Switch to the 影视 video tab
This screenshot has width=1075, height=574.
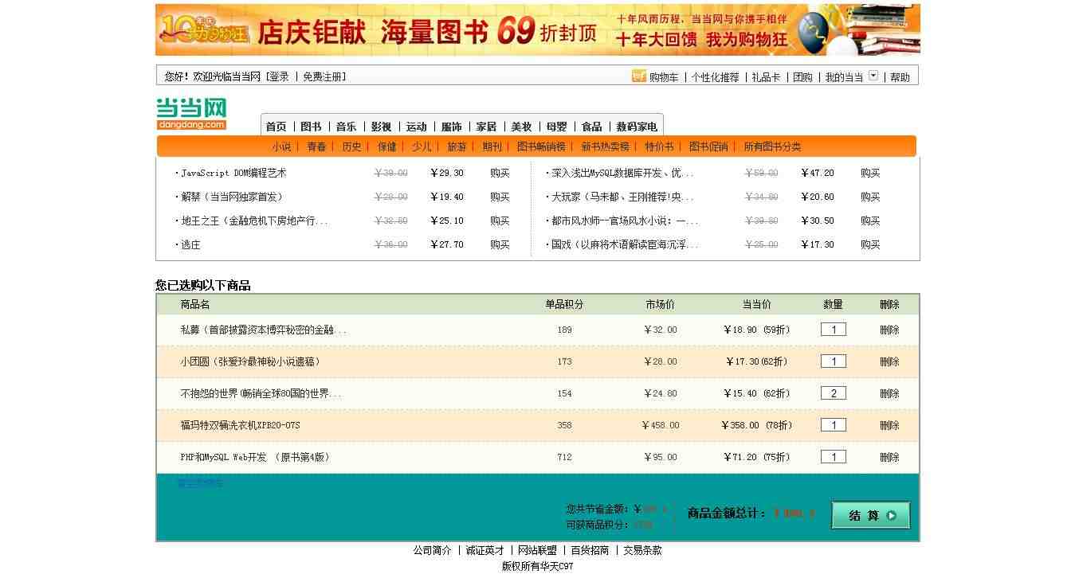pos(381,127)
